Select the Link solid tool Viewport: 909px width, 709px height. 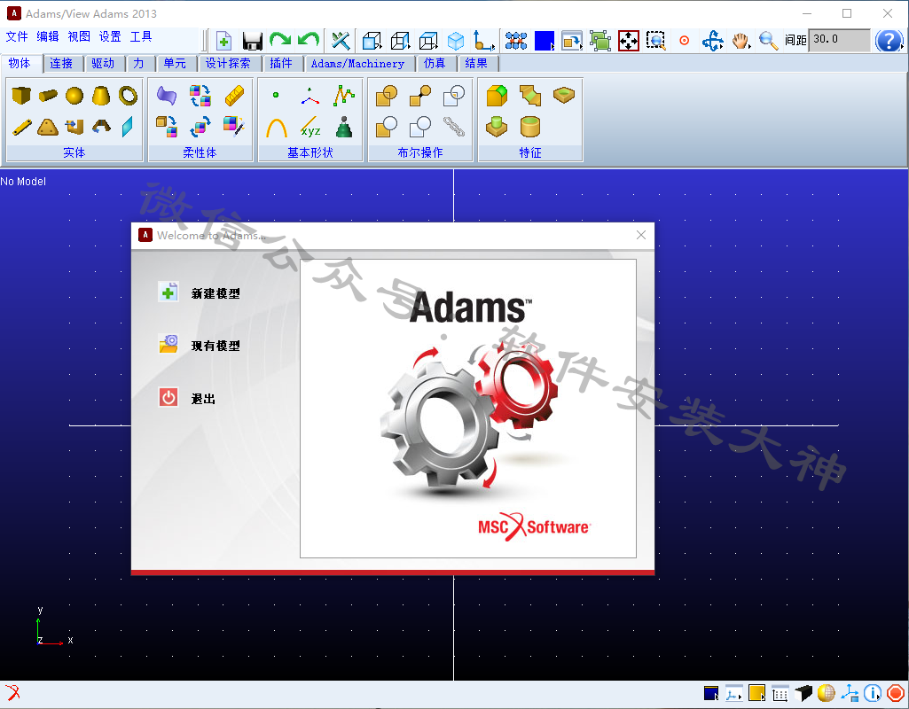(21, 127)
